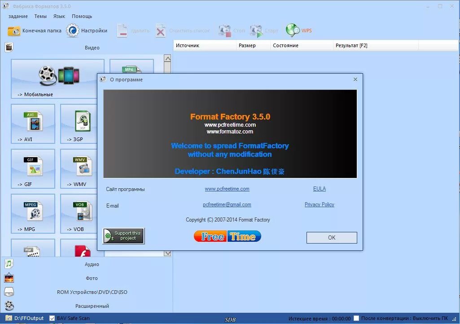This screenshot has height=324, width=460.
Task: Choose the SWF Flash conversion tile
Action: click(79, 248)
